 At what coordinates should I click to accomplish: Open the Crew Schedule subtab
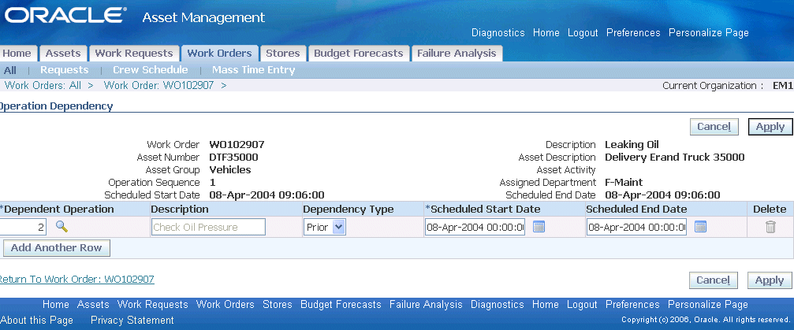click(x=151, y=70)
